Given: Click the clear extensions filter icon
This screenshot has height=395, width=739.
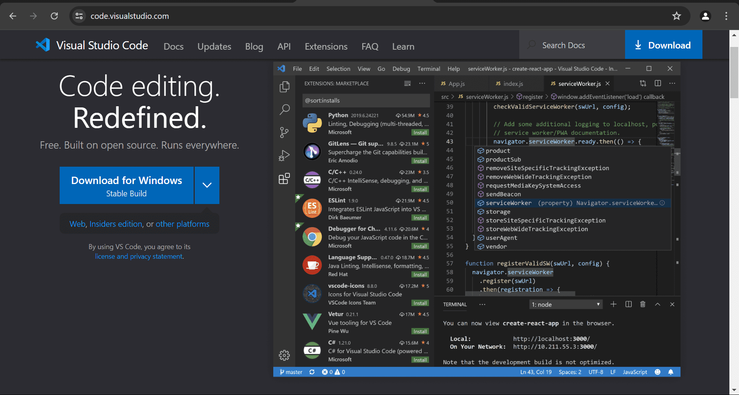Looking at the screenshot, I should [x=408, y=84].
